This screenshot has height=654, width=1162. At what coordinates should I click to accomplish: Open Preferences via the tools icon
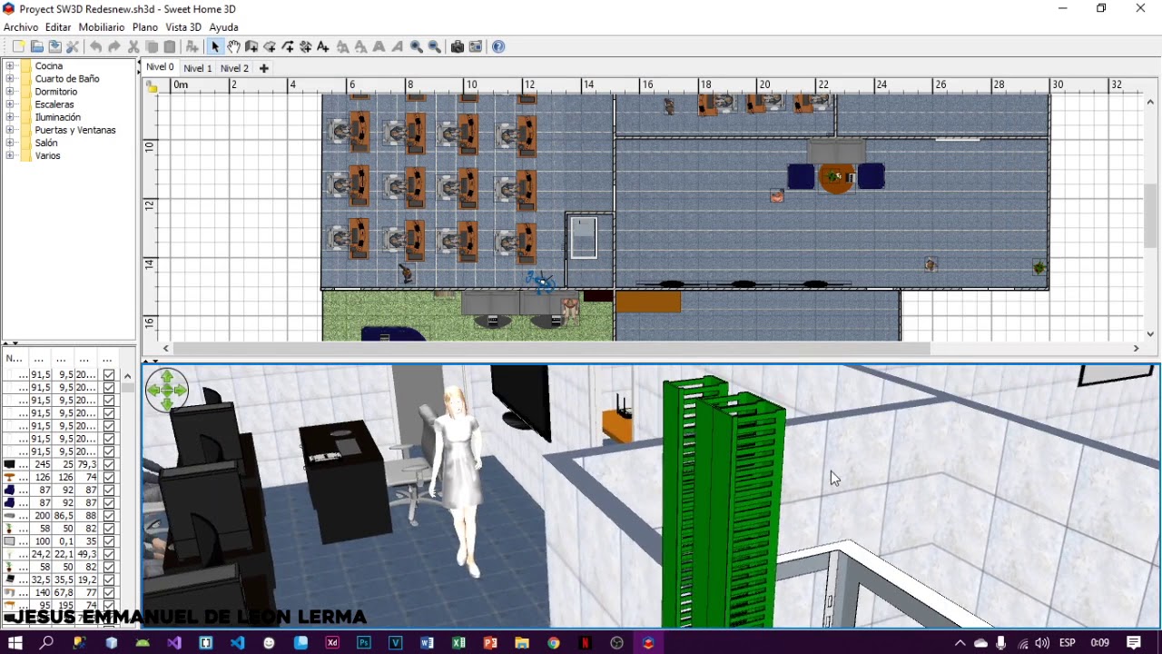click(x=73, y=46)
